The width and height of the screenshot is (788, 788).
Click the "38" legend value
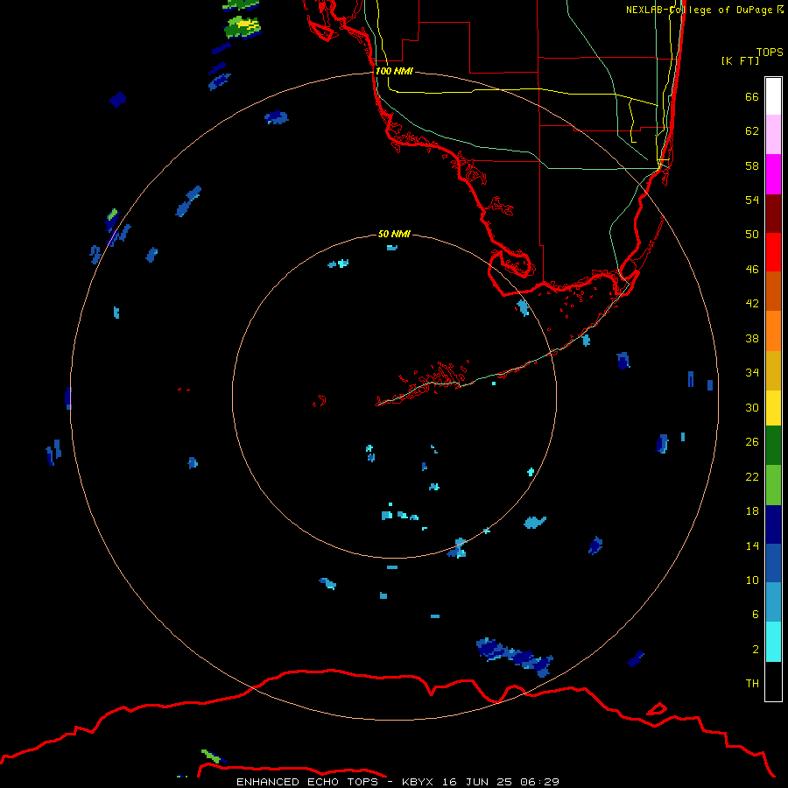pos(752,338)
